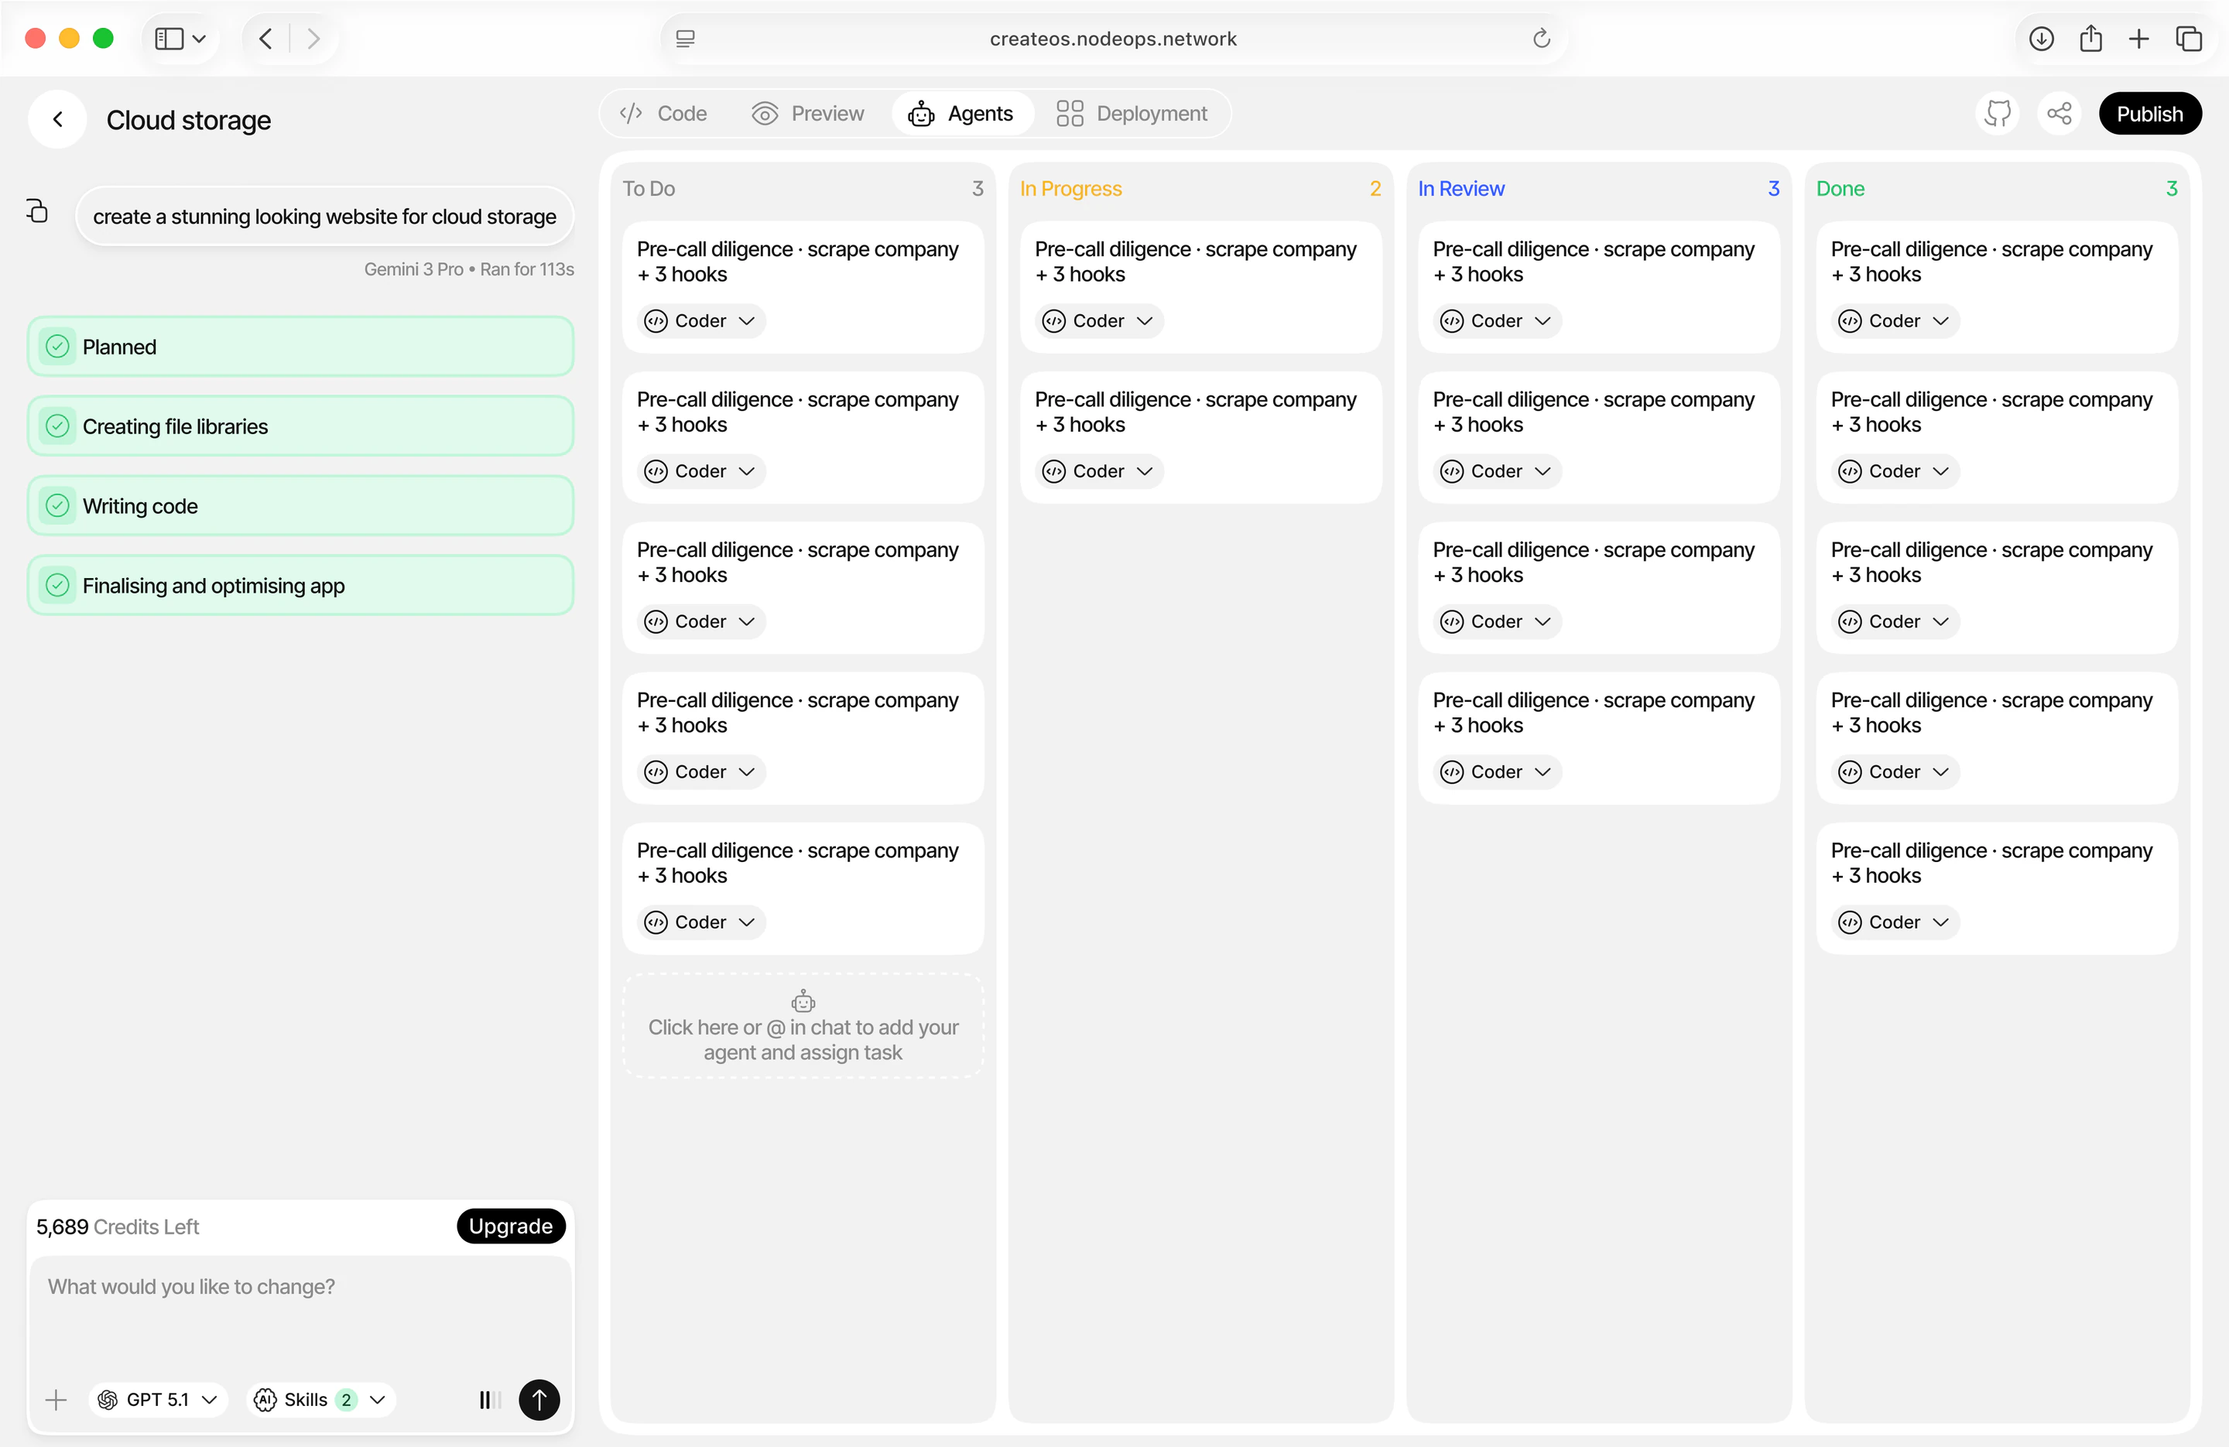Image resolution: width=2229 pixels, height=1447 pixels.
Task: Click the Planned step checkmark
Action: click(58, 347)
